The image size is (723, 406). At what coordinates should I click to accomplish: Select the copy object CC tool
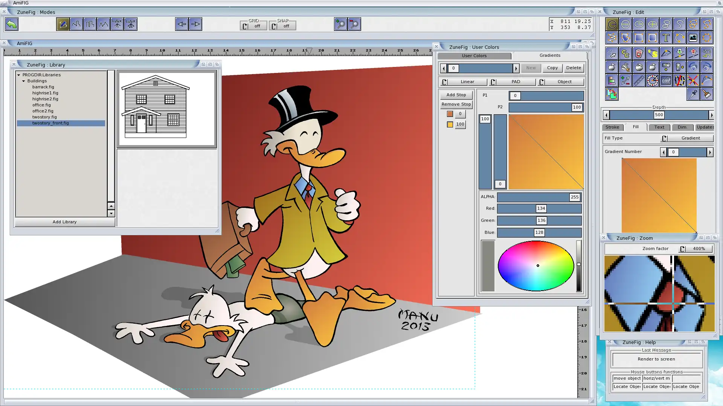625,54
